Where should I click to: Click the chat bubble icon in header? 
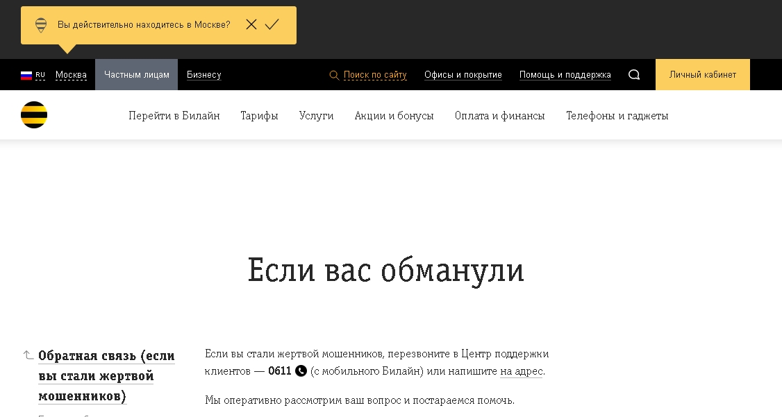(x=634, y=75)
